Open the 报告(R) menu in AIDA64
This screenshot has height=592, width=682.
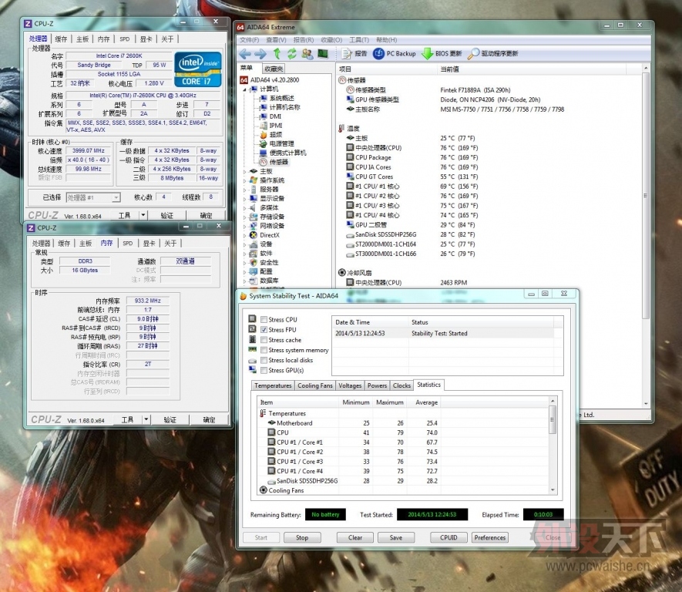coord(304,40)
